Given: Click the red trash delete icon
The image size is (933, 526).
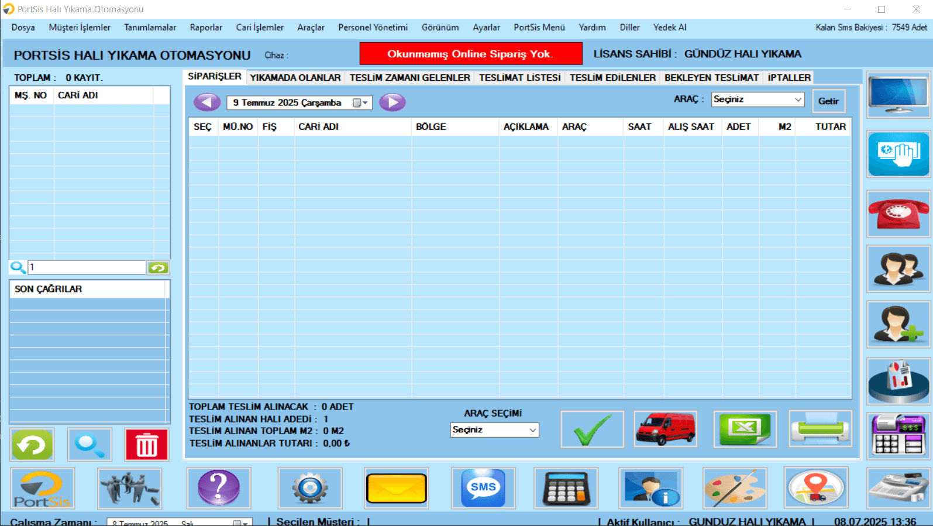Looking at the screenshot, I should pos(146,445).
